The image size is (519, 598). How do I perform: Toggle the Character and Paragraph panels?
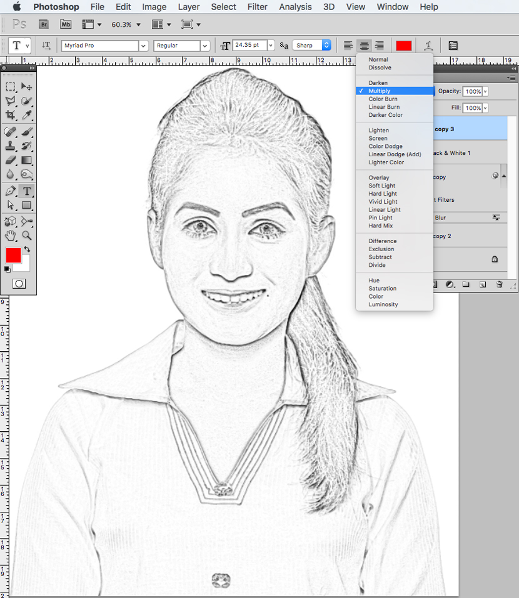pos(453,45)
